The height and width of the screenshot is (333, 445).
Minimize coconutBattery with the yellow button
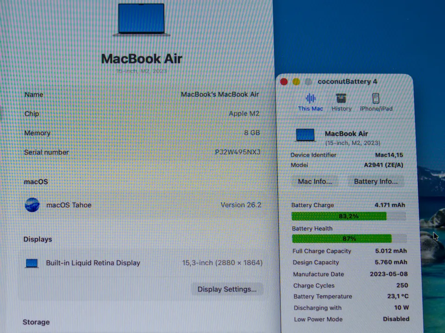click(x=296, y=82)
